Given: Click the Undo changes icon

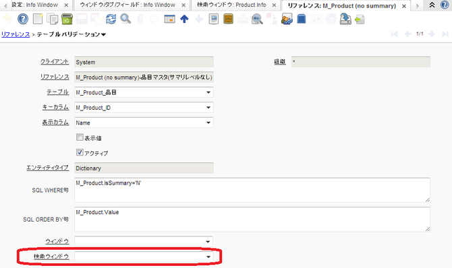Looking at the screenshot, I should tap(8, 20).
